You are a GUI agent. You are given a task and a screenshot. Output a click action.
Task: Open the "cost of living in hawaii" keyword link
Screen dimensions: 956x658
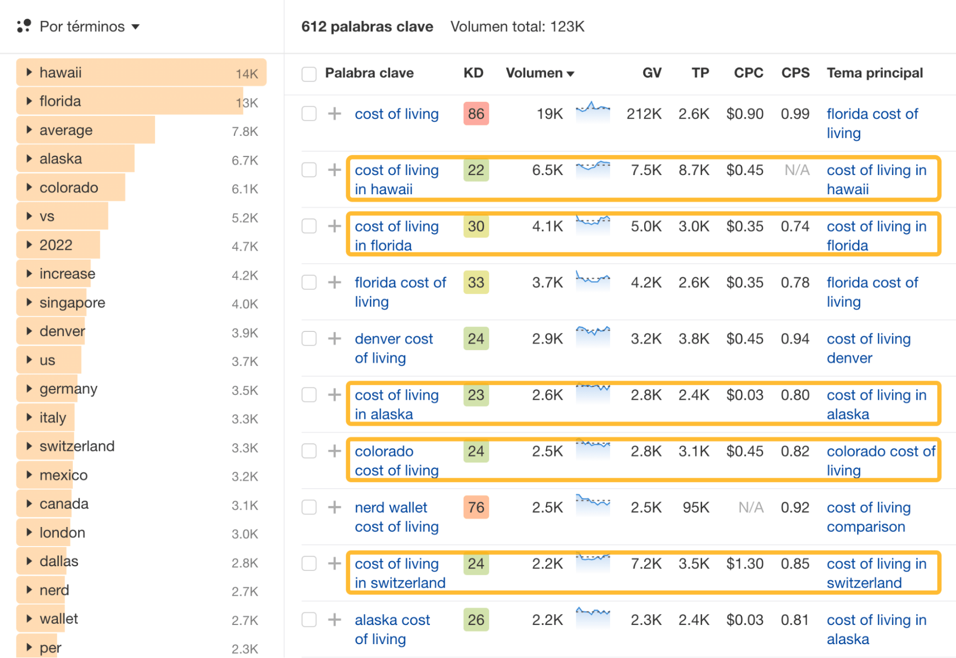click(x=396, y=179)
